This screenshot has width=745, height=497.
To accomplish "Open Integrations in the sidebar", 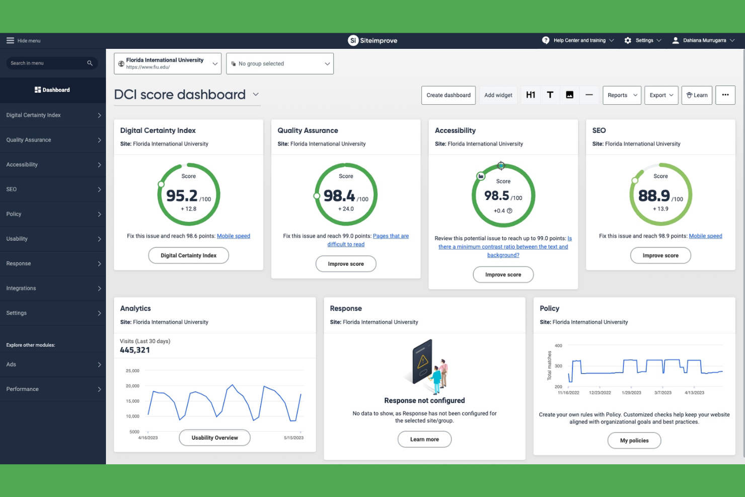I will (x=53, y=288).
